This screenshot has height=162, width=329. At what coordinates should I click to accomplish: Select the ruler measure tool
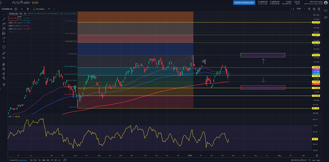click(x=4, y=53)
